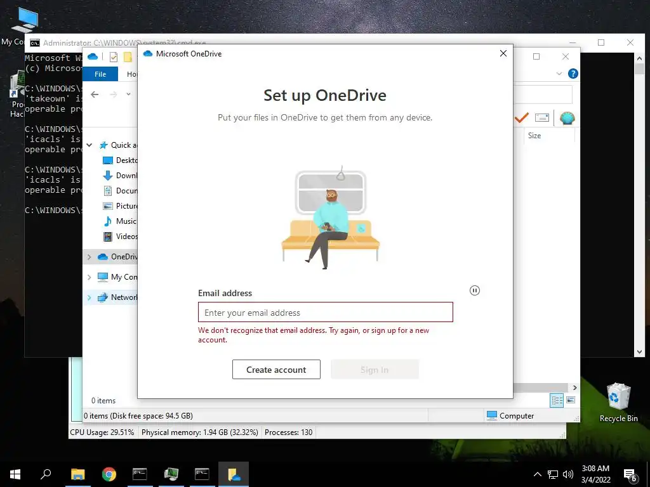Click the Email address input field
This screenshot has width=650, height=487.
point(326,312)
